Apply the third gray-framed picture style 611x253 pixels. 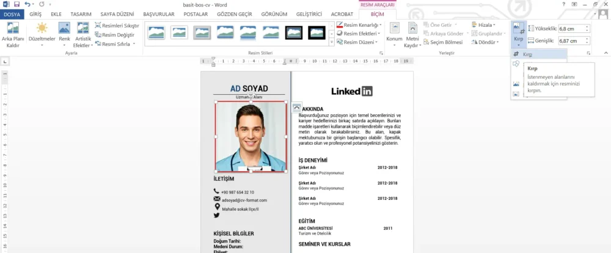[x=202, y=32]
